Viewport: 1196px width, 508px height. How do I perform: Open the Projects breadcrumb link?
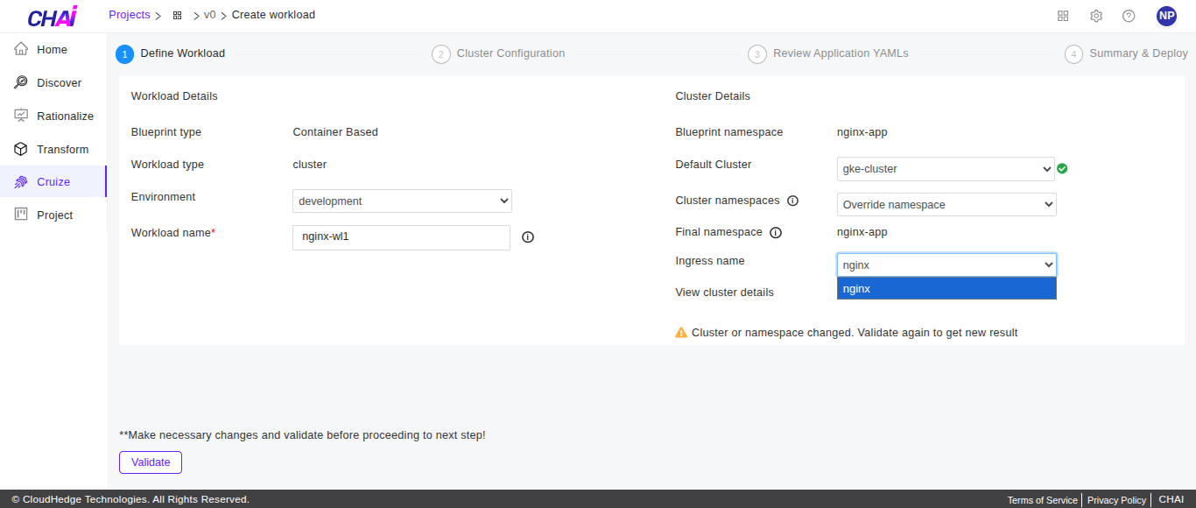(x=129, y=15)
